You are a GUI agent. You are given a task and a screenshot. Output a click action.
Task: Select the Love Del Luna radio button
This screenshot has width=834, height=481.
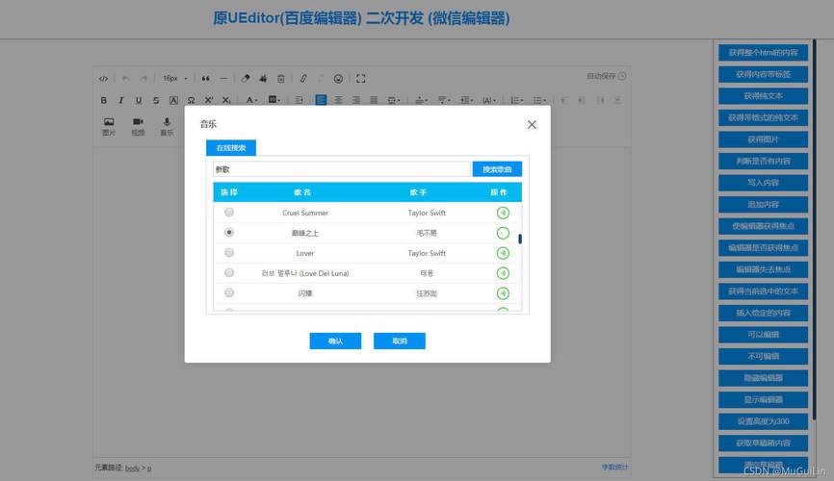[229, 272]
